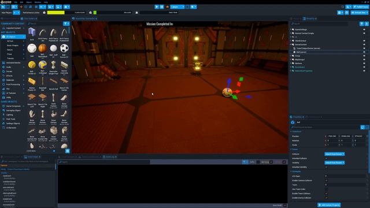The image size is (370, 208).
Task: Open the Window menu
Action: pos(38,2)
